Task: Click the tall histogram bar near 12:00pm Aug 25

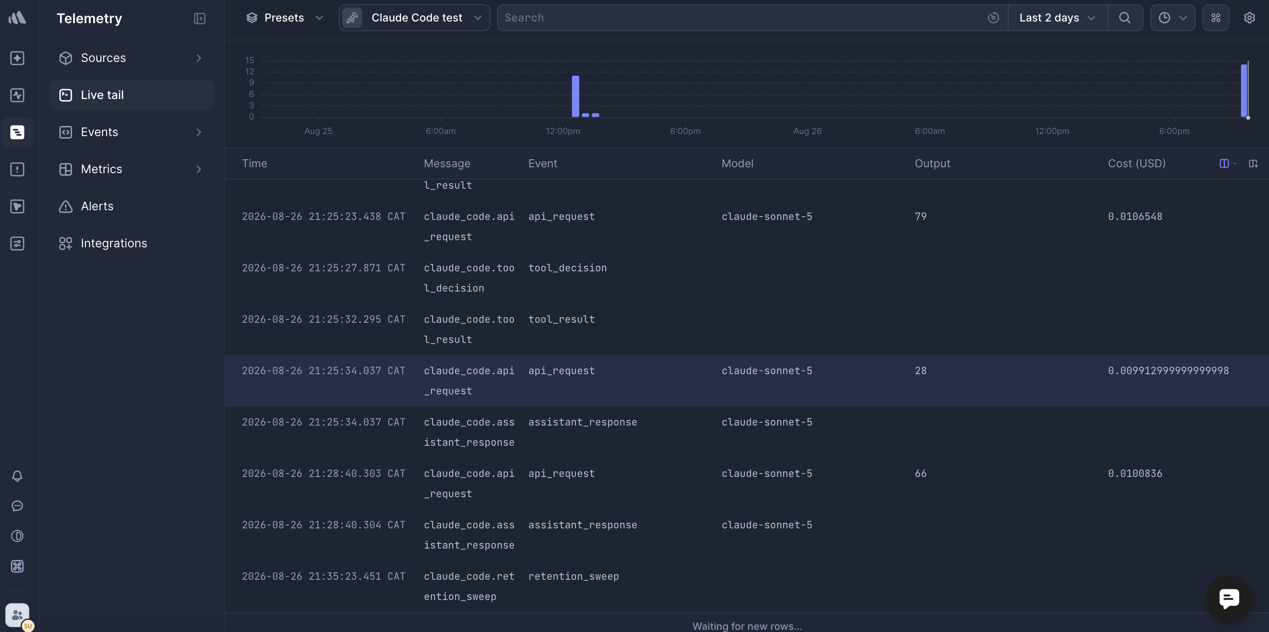Action: (575, 96)
